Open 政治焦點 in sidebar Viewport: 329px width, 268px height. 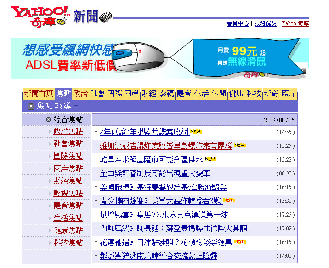[68, 131]
